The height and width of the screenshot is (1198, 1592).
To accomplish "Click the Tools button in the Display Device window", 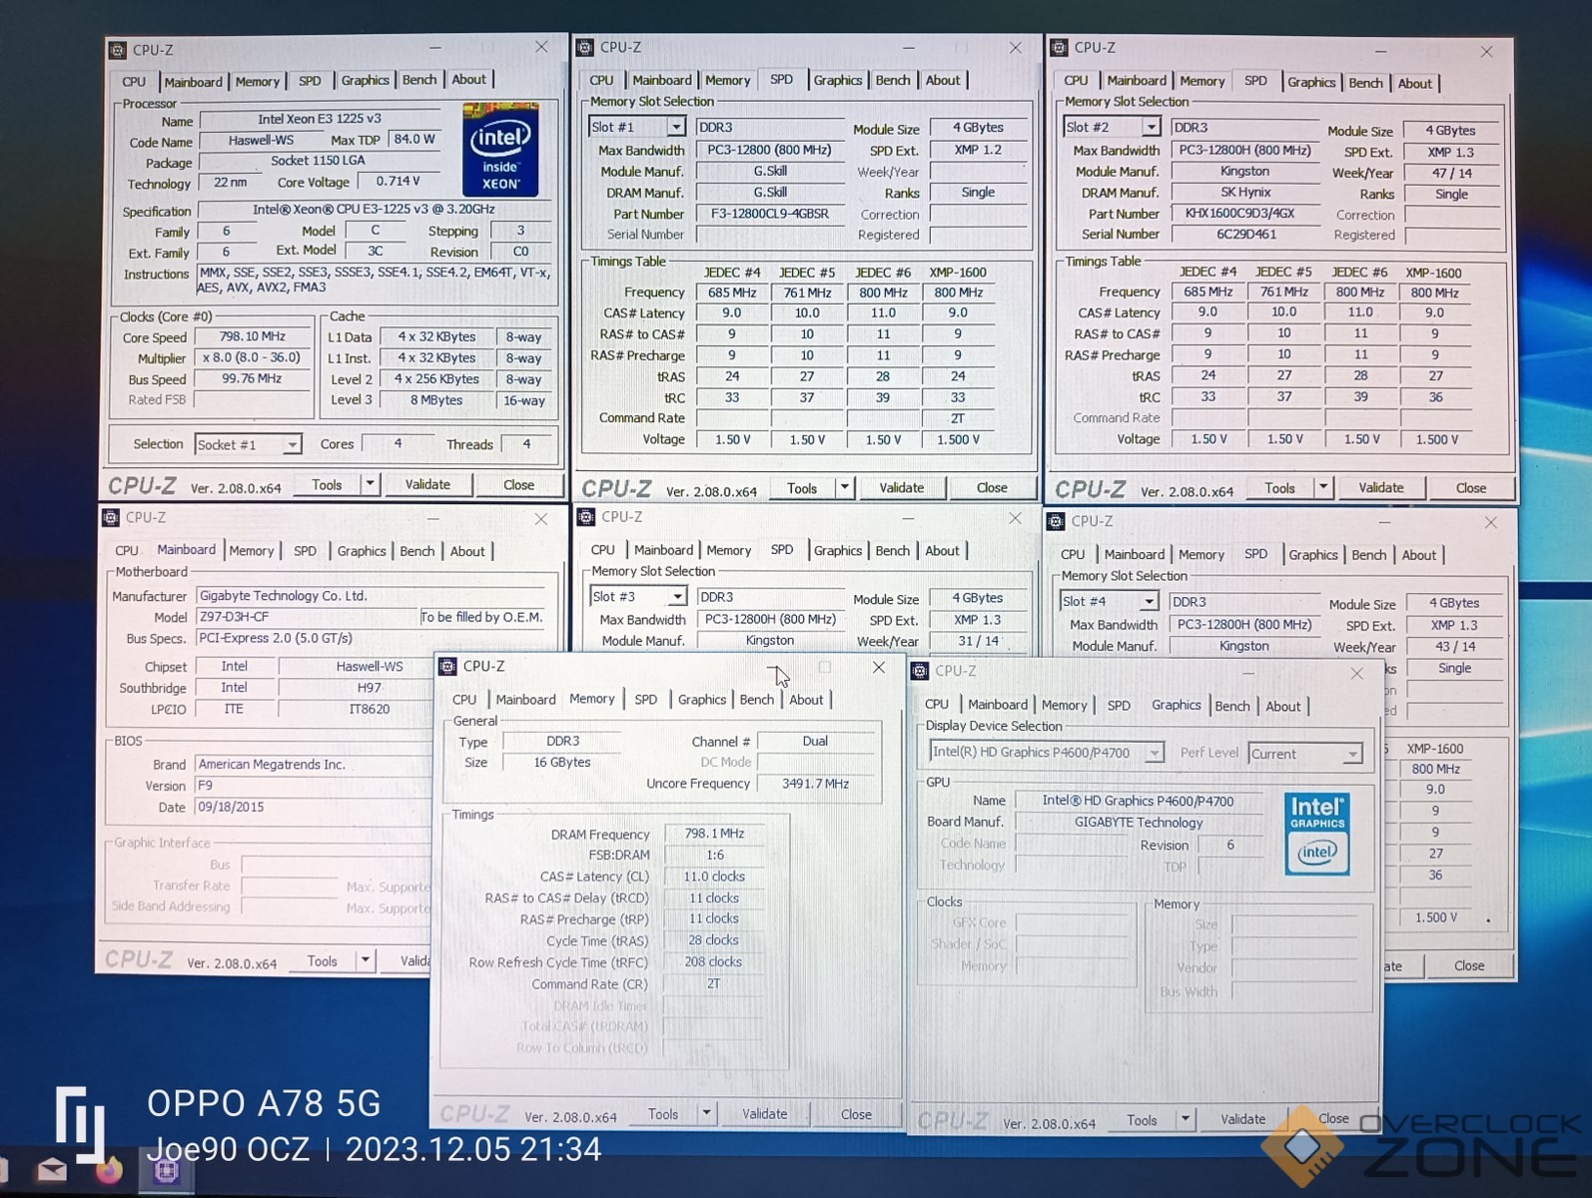I will [x=1142, y=1120].
